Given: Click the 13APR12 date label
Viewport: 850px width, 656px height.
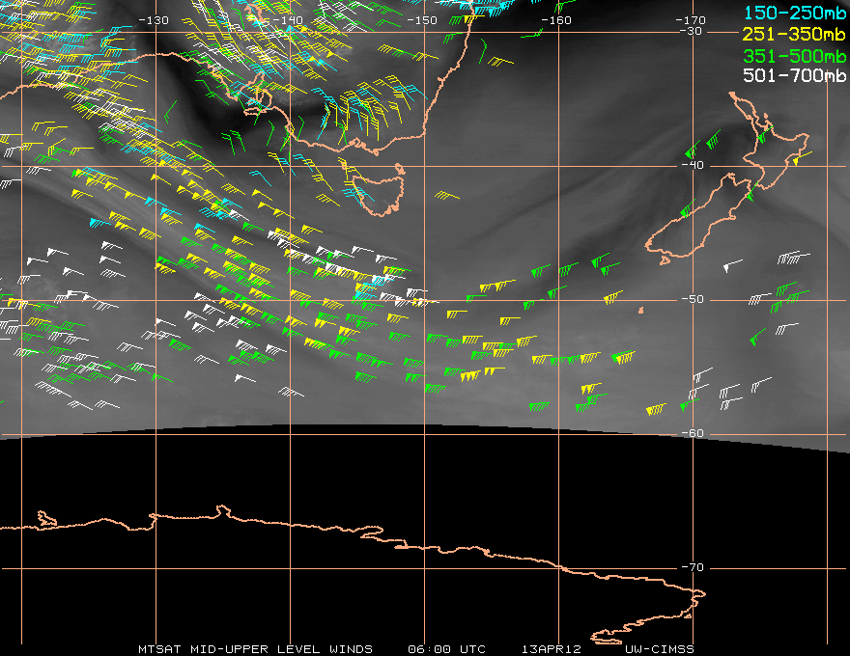Looking at the screenshot, I should (x=552, y=649).
